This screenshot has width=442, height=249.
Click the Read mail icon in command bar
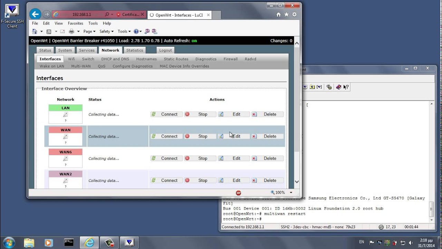(x=63, y=31)
